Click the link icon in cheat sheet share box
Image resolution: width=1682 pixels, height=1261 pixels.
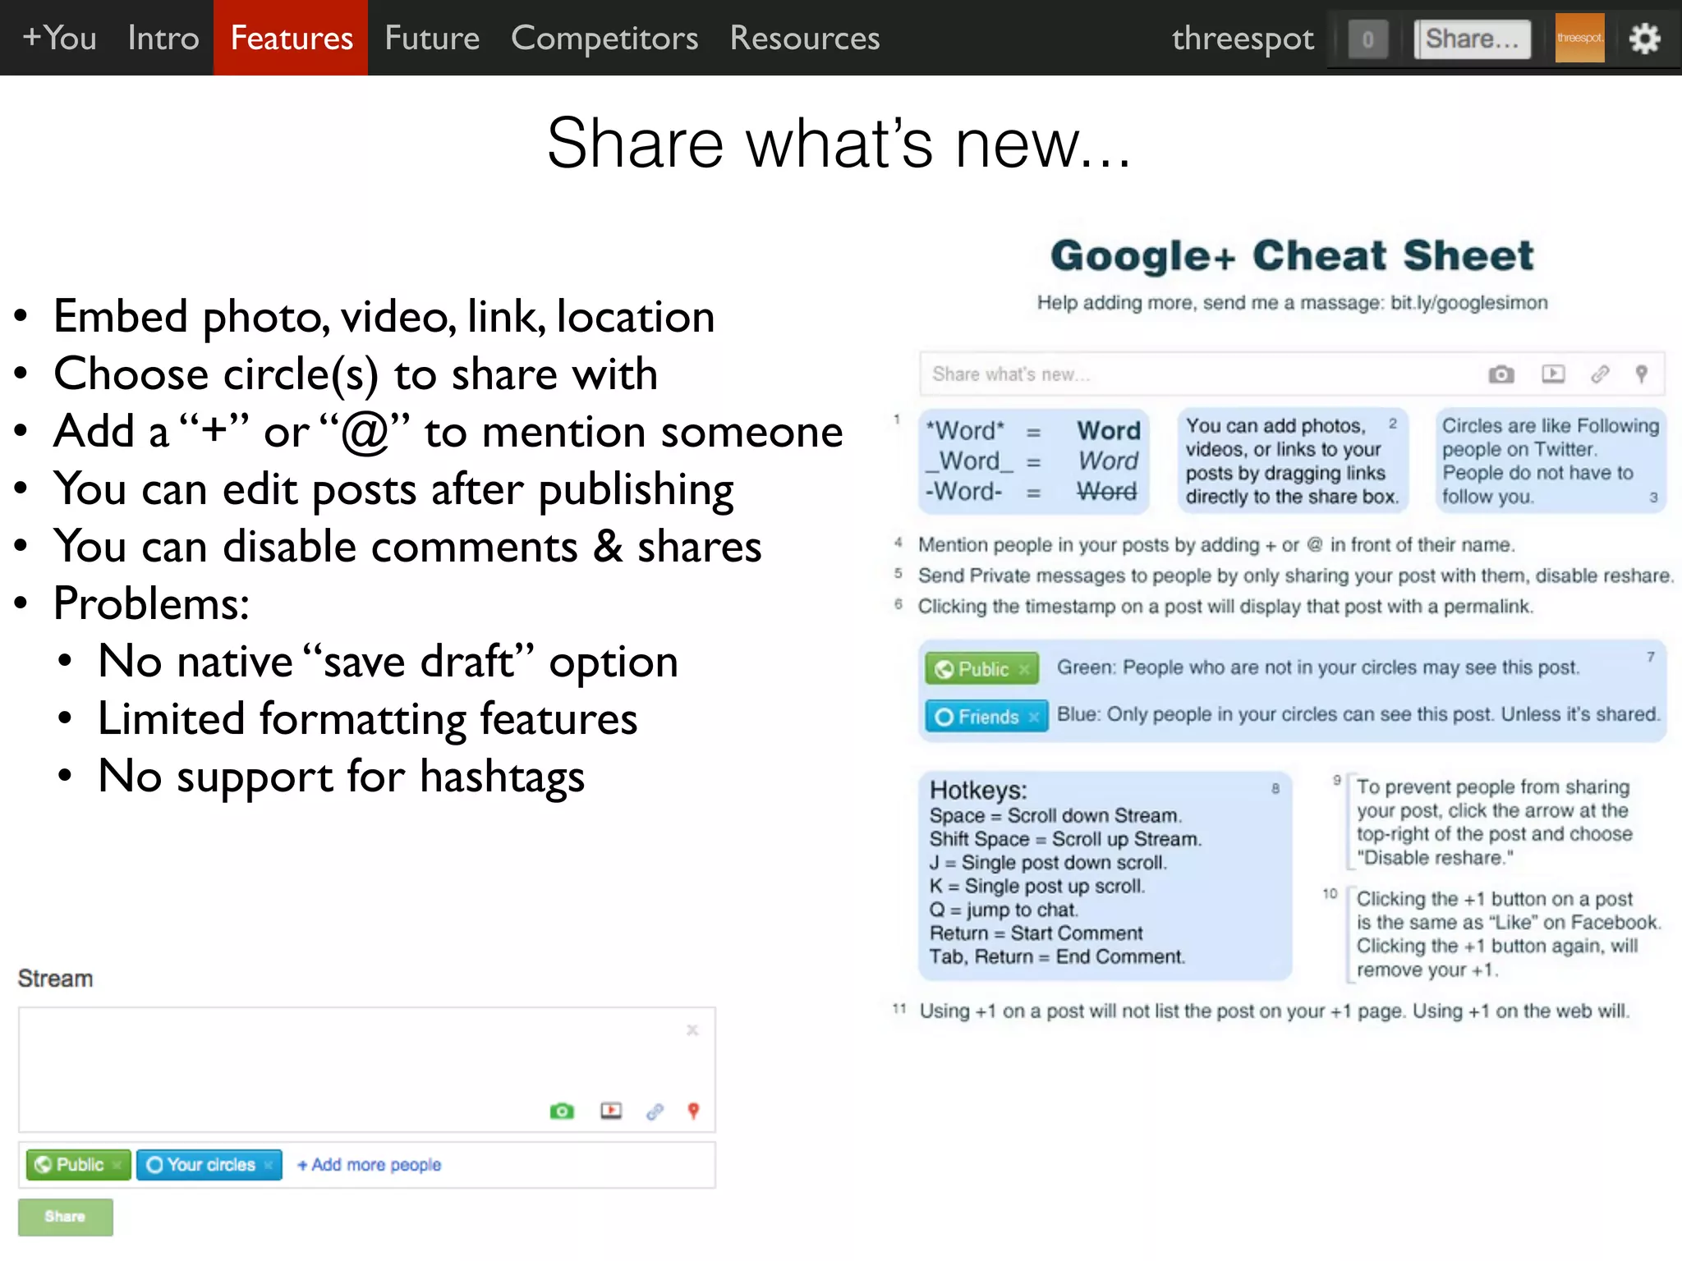click(1600, 374)
